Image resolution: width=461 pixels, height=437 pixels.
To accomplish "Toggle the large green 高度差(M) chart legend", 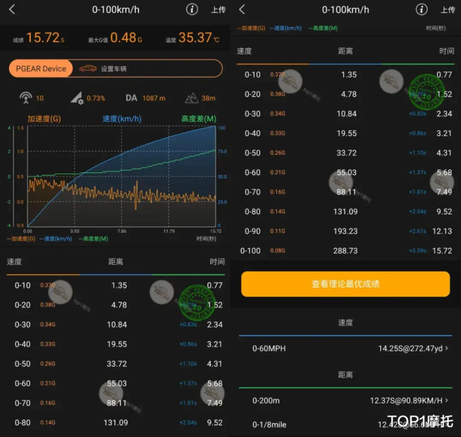I will coord(198,119).
